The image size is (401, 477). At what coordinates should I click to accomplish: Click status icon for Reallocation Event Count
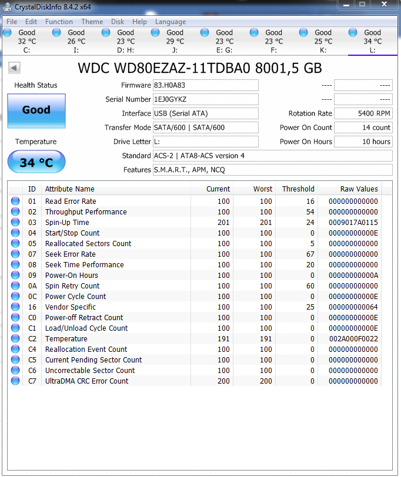(15, 349)
